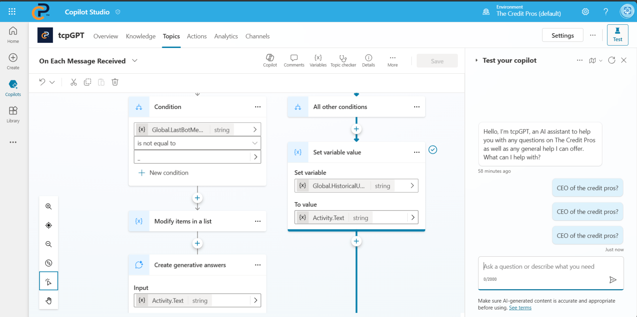
Task: Open Copilot tool in topic toolbar
Action: click(270, 61)
